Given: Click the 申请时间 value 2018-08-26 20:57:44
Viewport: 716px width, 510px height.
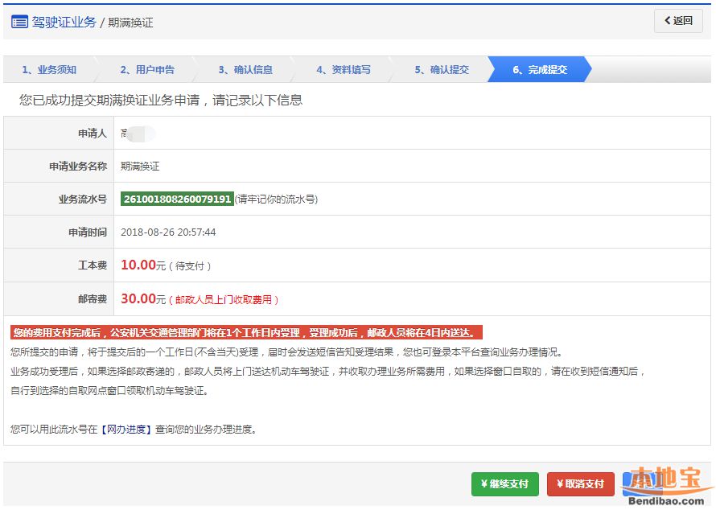Looking at the screenshot, I should coord(168,232).
